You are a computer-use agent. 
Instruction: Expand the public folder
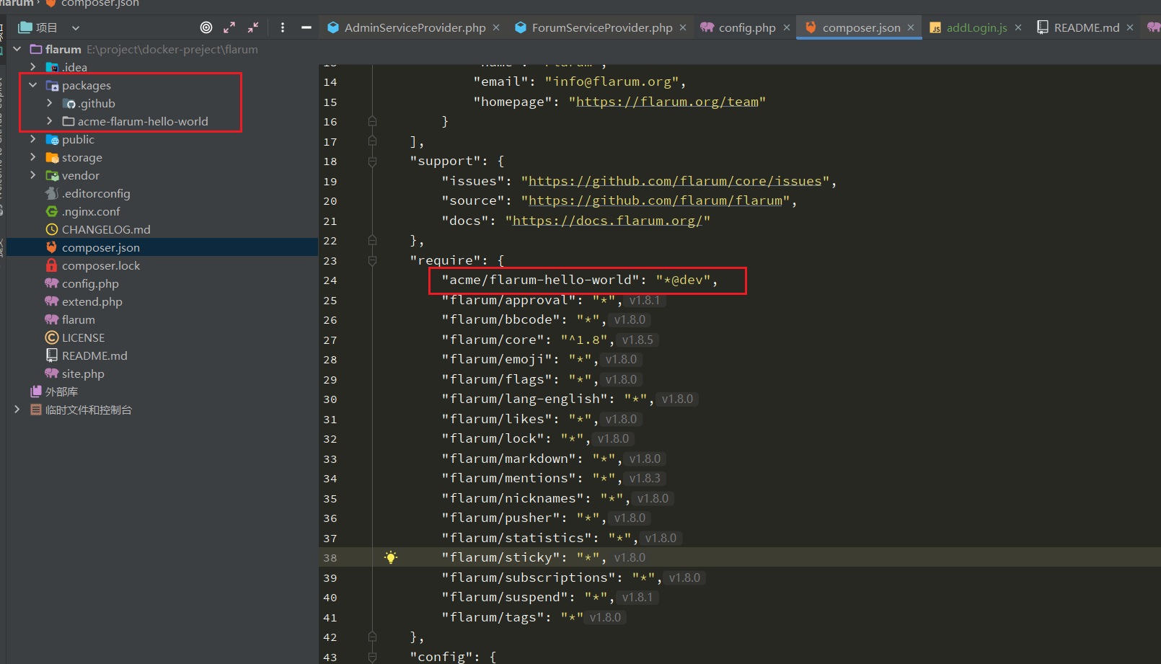pyautogui.click(x=33, y=139)
